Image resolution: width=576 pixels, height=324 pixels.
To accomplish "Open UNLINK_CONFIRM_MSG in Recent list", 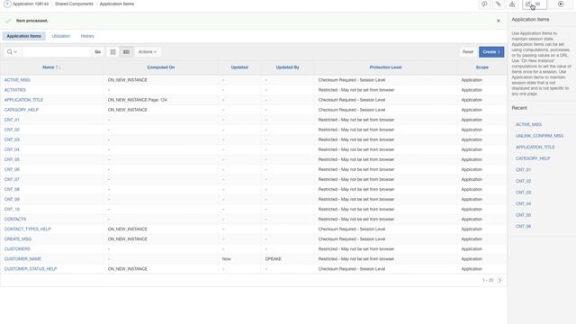I will [539, 136].
